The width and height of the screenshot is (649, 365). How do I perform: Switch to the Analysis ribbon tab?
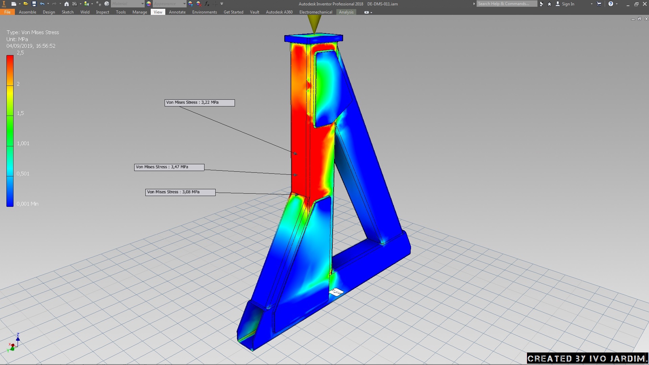(x=346, y=12)
